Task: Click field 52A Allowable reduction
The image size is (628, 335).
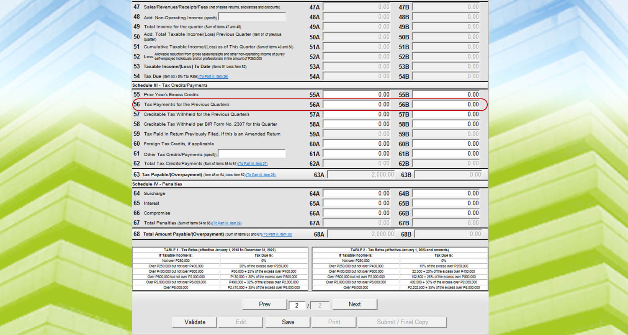Action: tap(357, 57)
